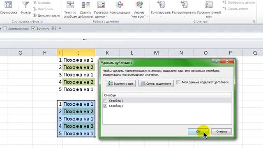Click the Столбцы list header
Image resolution: width=263 pixels, height=148 pixels.
(x=167, y=95)
